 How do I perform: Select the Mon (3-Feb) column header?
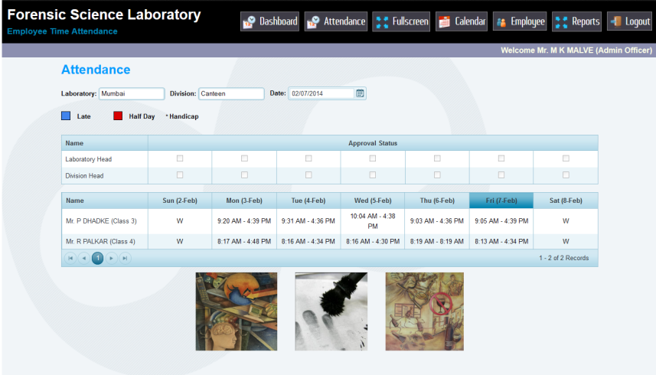click(x=244, y=201)
